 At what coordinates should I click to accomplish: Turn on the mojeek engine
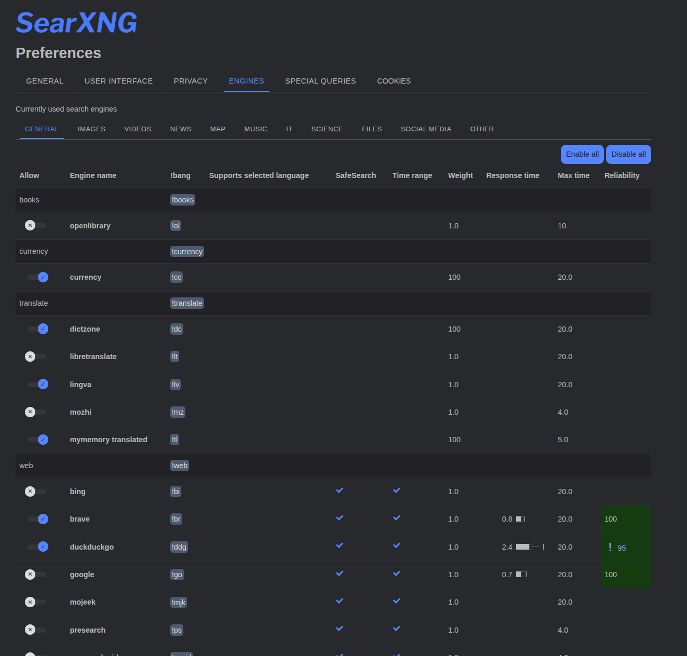36,602
